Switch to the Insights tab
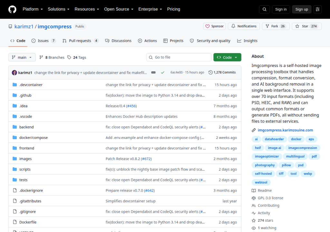This screenshot has height=232, width=330. [247, 41]
